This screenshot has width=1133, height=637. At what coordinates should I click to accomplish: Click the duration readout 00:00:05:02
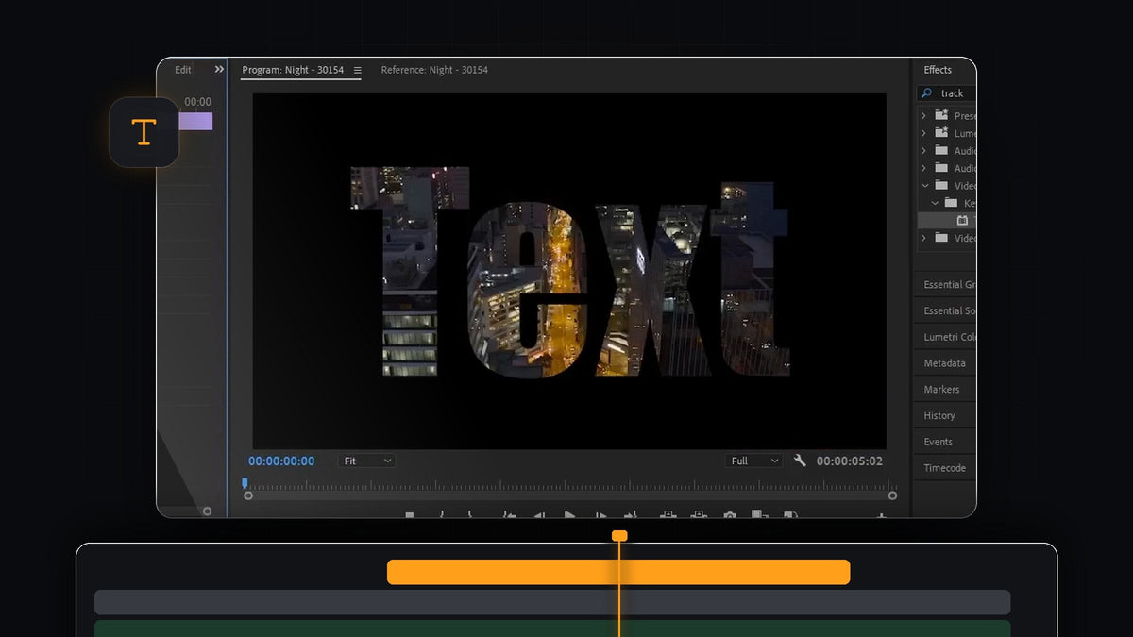pyautogui.click(x=850, y=461)
